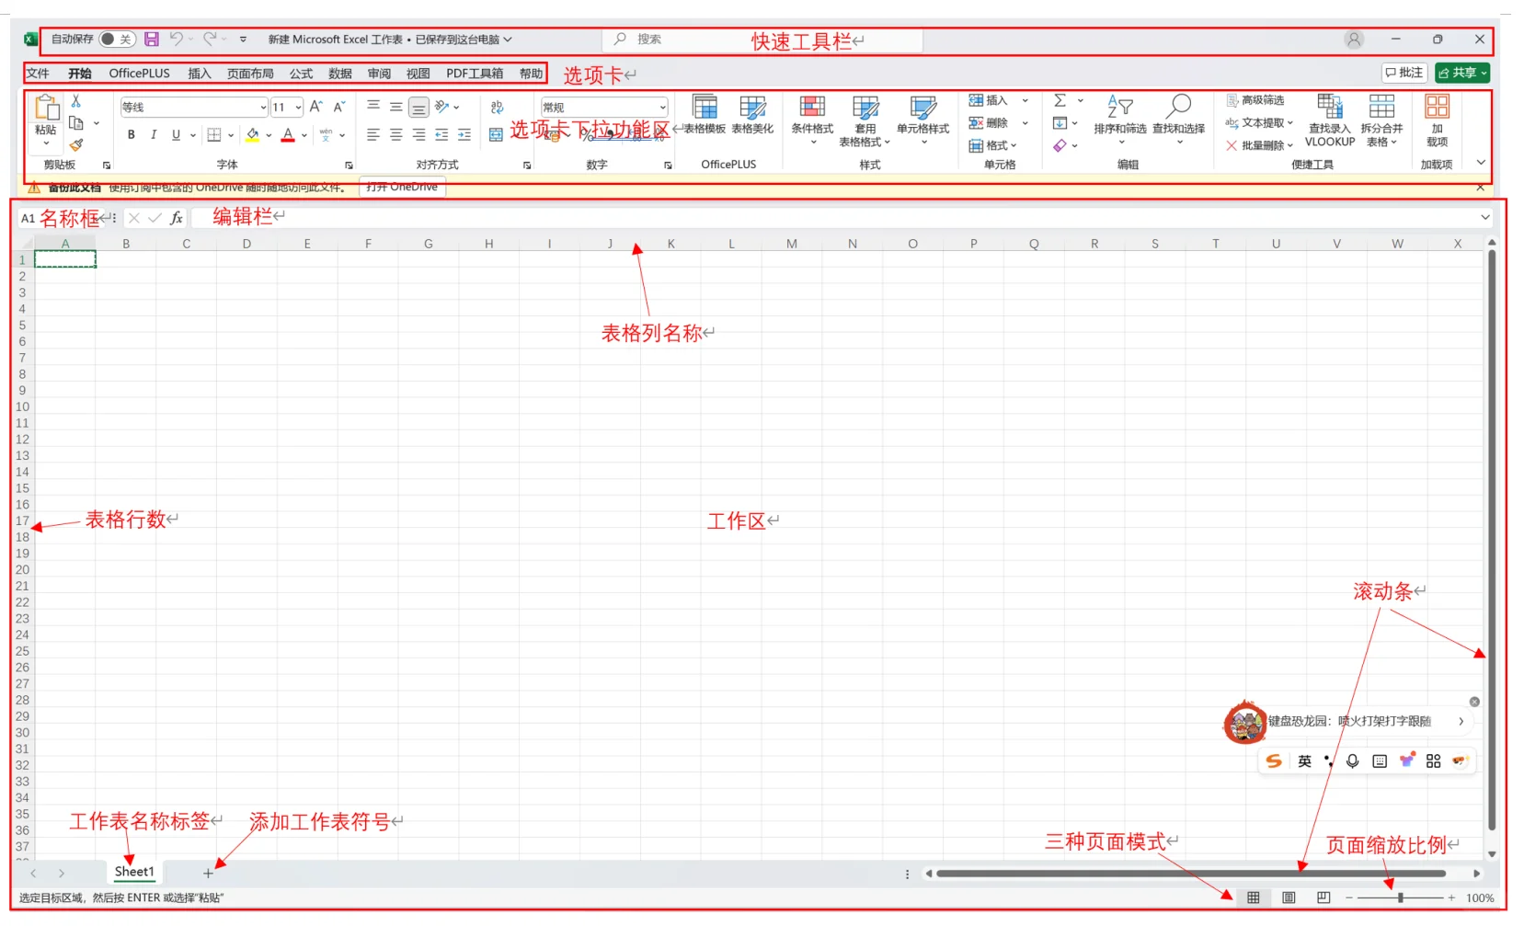Click the 搜索 search box
Viewport: 1524px width, 926px height.
coord(763,40)
